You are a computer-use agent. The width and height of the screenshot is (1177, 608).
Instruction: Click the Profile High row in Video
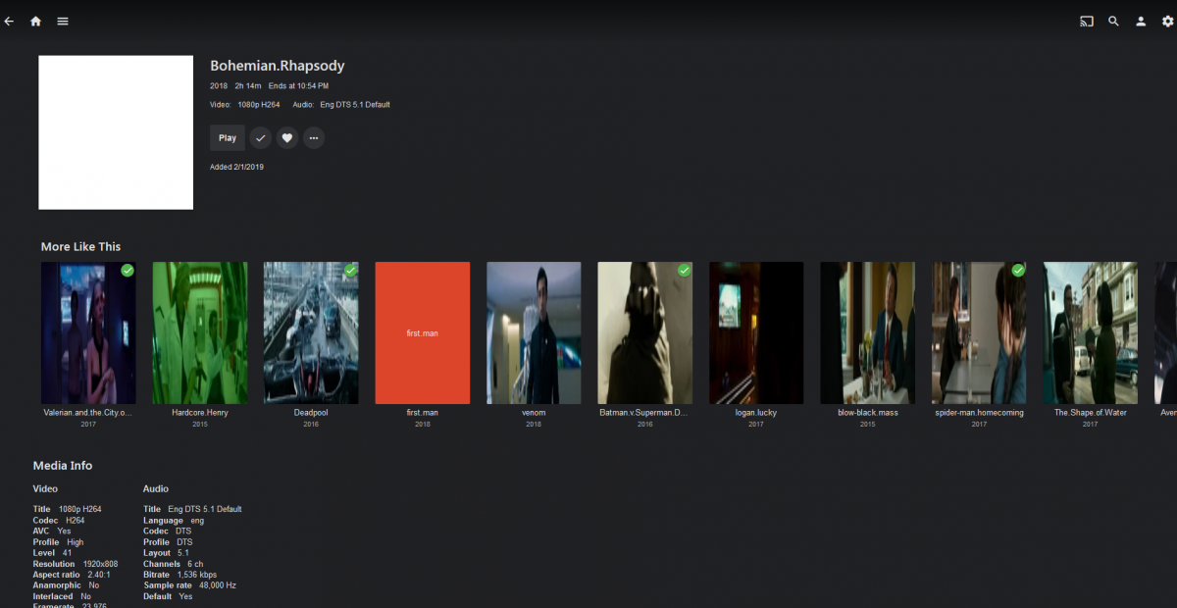point(59,542)
